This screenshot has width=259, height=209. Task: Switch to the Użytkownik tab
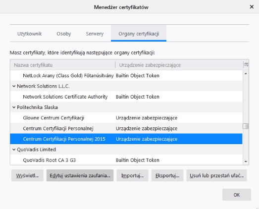(30, 34)
